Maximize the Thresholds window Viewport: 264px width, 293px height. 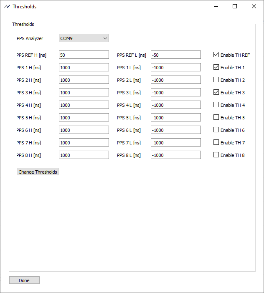click(235, 7)
